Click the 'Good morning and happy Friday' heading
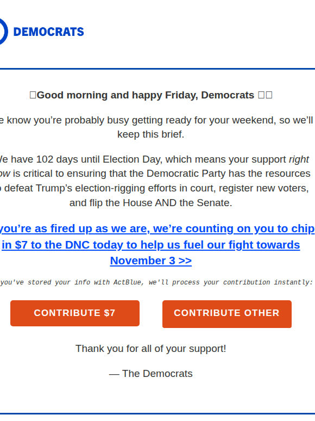 coord(150,95)
